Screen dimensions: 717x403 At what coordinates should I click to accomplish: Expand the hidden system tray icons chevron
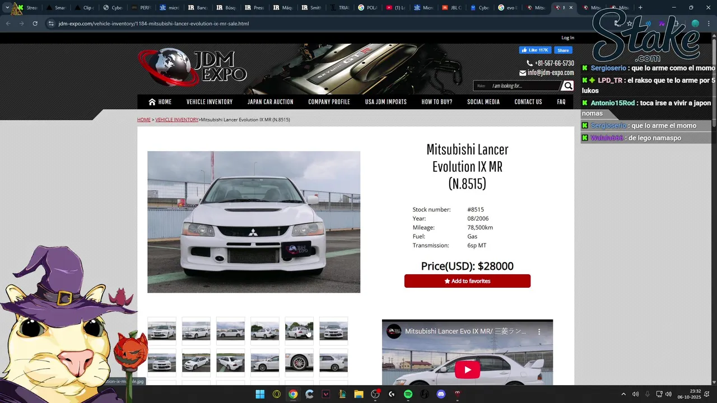623,394
